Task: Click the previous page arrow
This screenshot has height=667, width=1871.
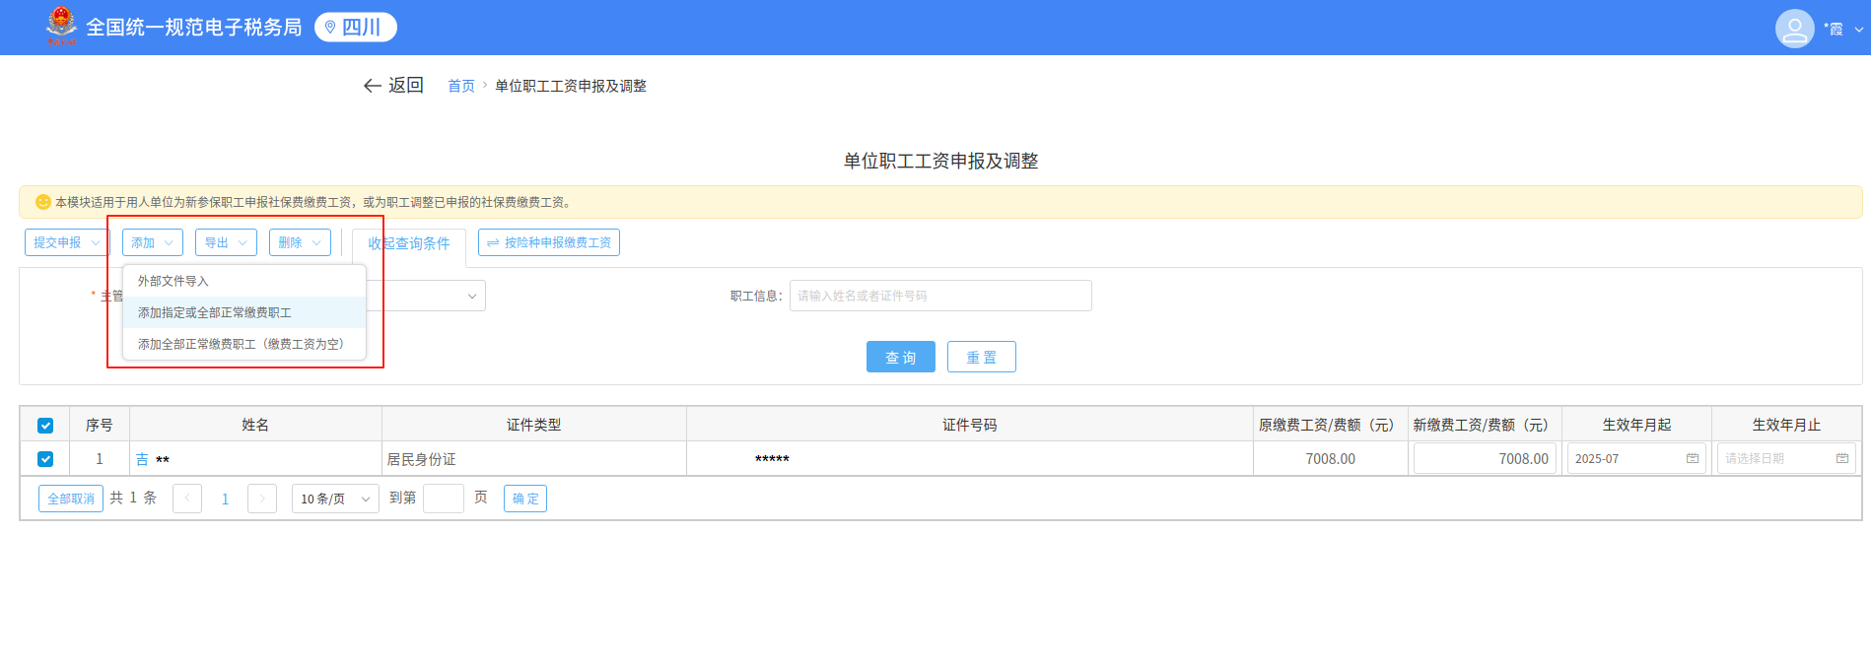Action: coord(187,499)
